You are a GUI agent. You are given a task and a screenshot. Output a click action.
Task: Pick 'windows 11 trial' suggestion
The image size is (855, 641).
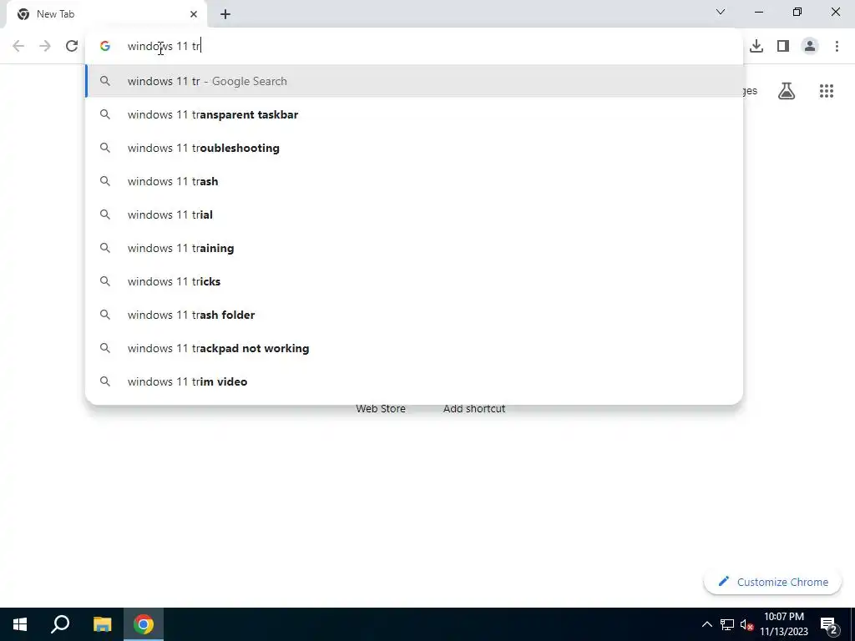[414, 215]
